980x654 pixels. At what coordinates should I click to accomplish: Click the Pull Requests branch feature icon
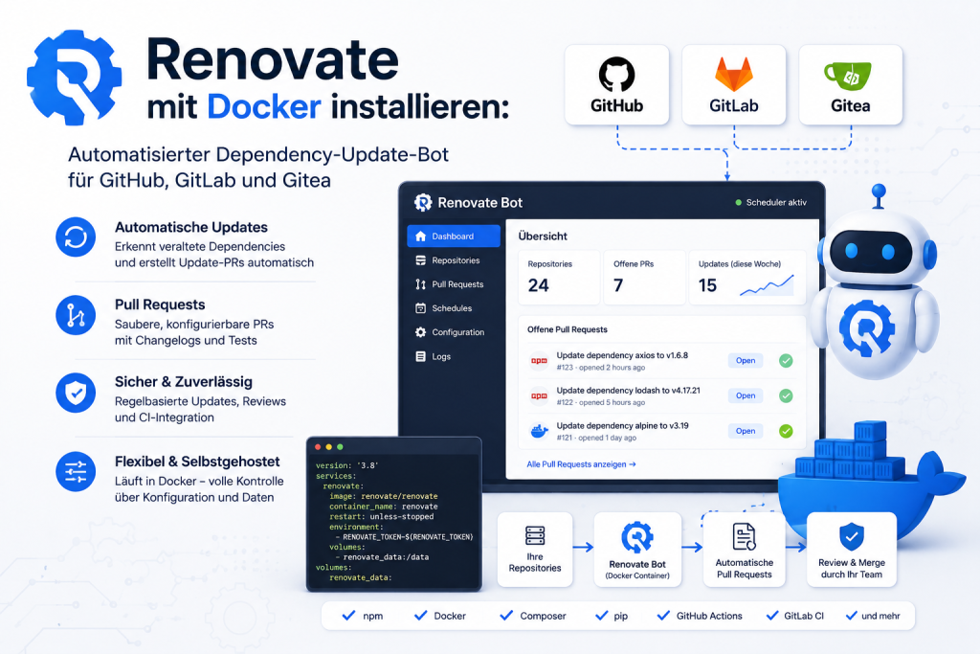click(x=76, y=315)
